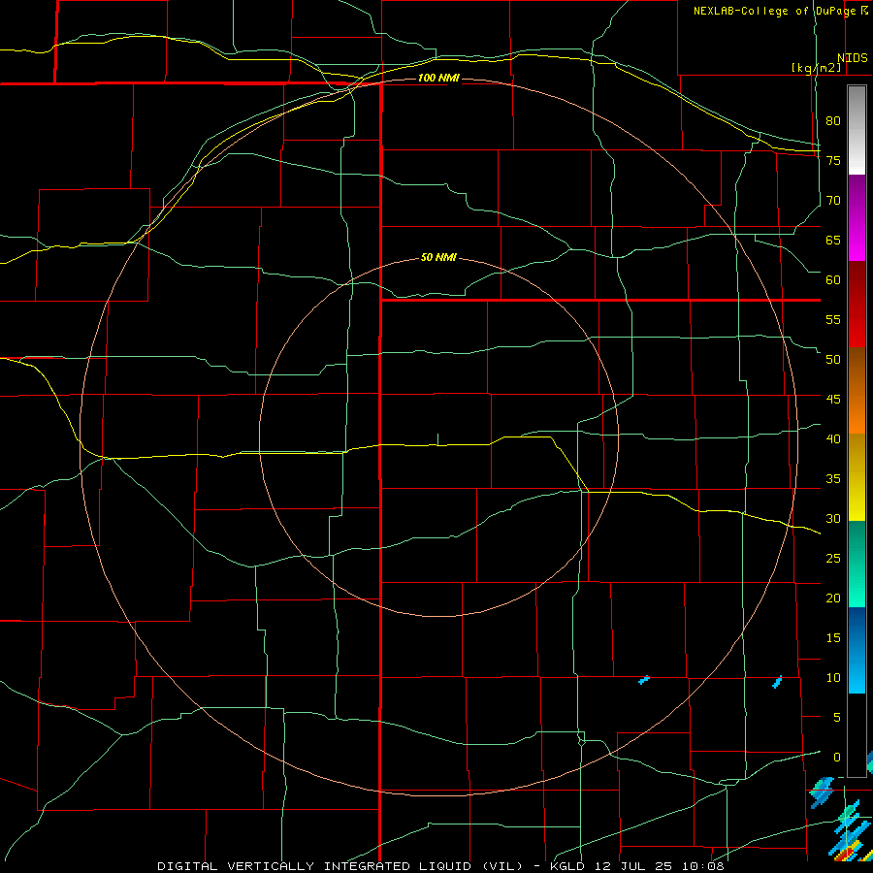This screenshot has width=873, height=873.
Task: Click the 75 value on the color scale
Action: tap(833, 160)
